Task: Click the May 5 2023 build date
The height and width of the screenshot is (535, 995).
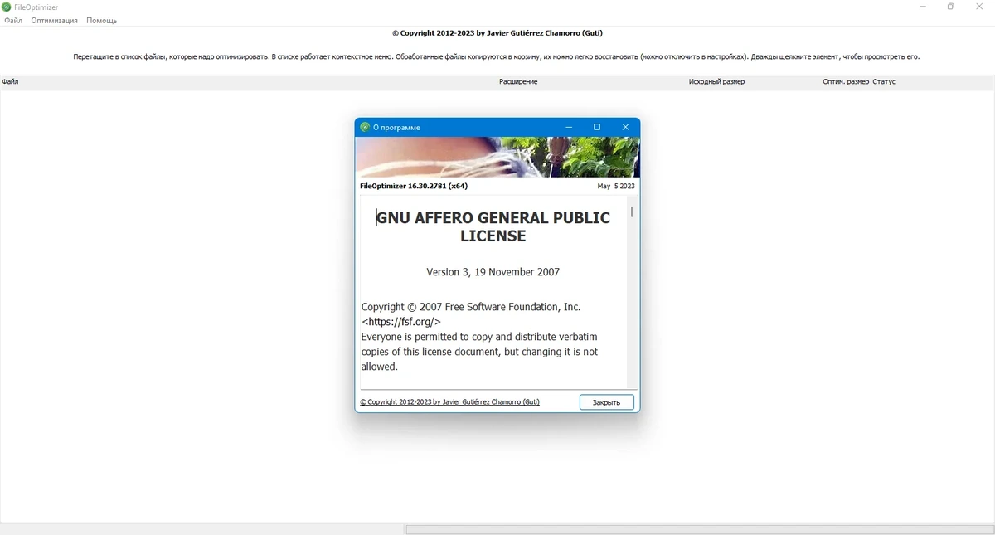Action: point(616,186)
